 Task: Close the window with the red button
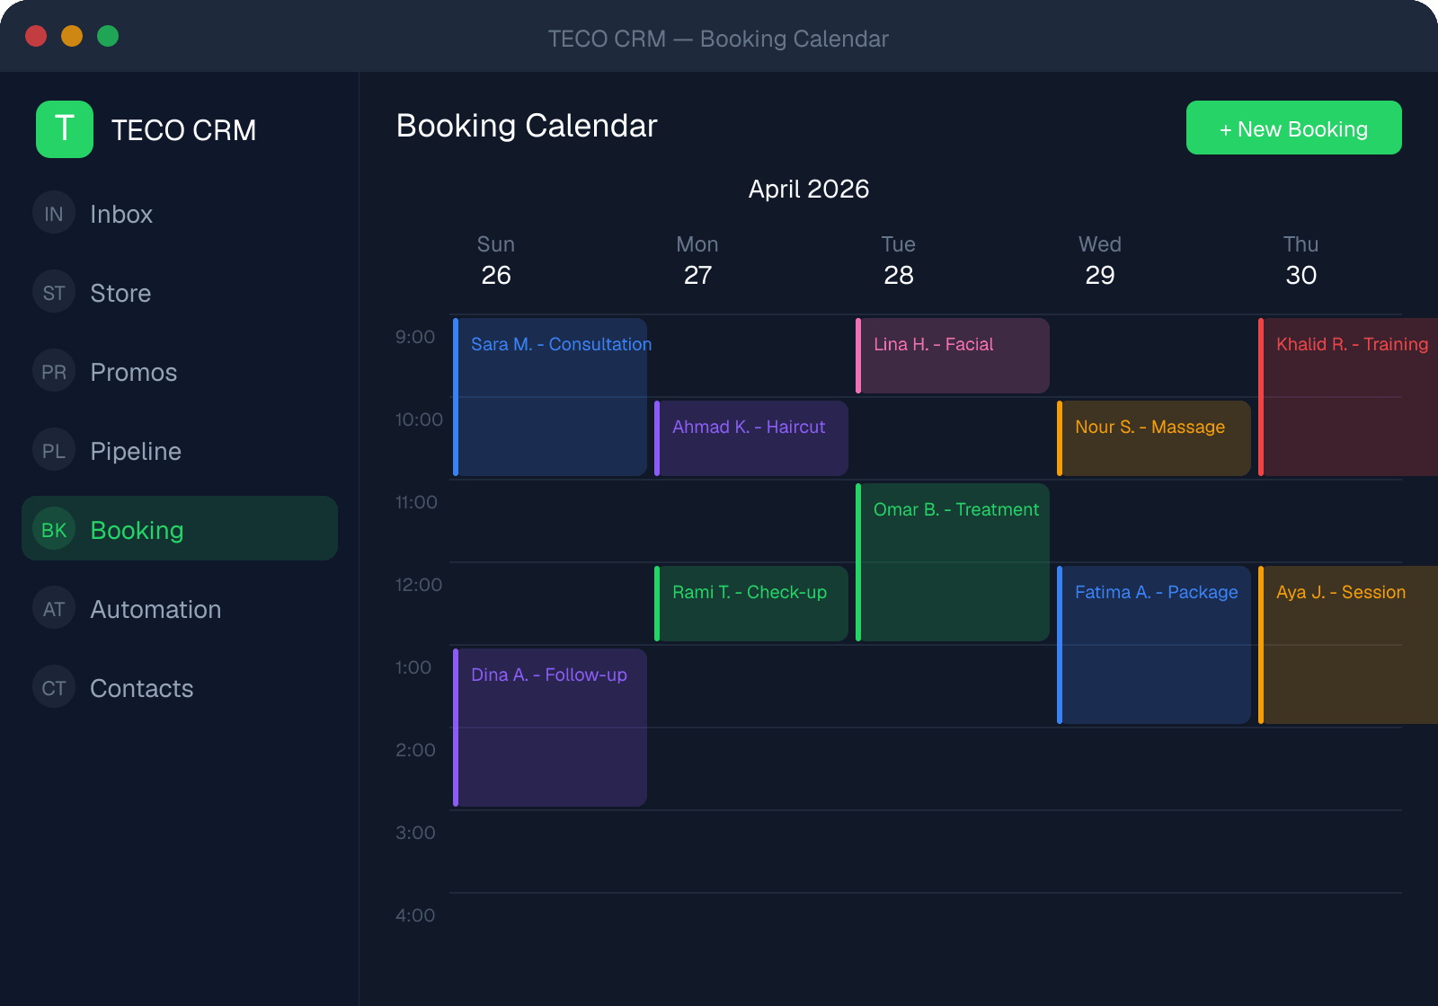[x=36, y=36]
